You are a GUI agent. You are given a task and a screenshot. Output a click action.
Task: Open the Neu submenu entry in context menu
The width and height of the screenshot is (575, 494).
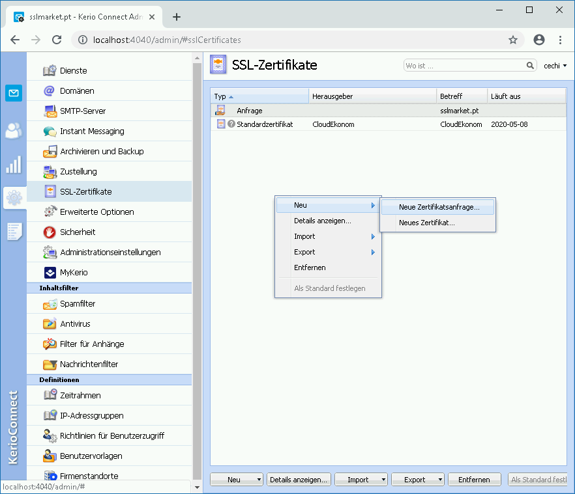click(328, 205)
